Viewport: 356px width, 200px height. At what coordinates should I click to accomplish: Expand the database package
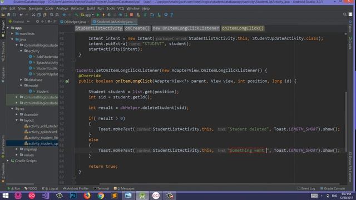point(21,80)
